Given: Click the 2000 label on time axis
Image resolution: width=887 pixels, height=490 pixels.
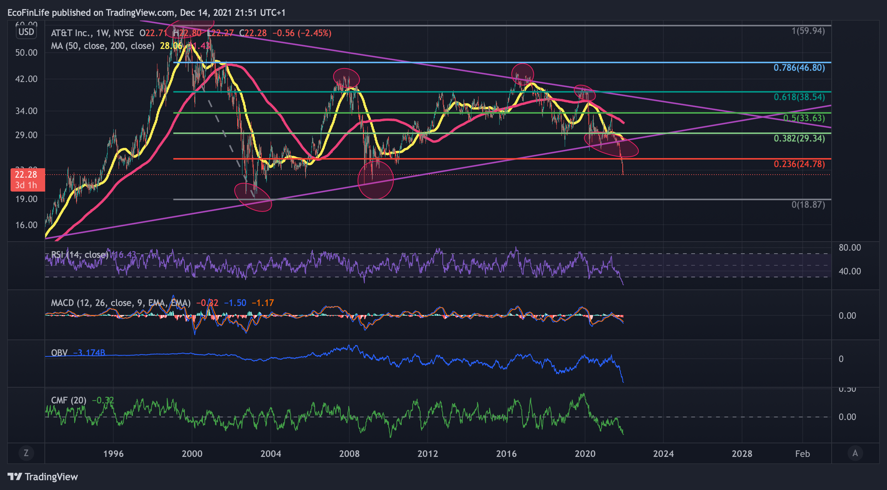Looking at the screenshot, I should point(192,453).
